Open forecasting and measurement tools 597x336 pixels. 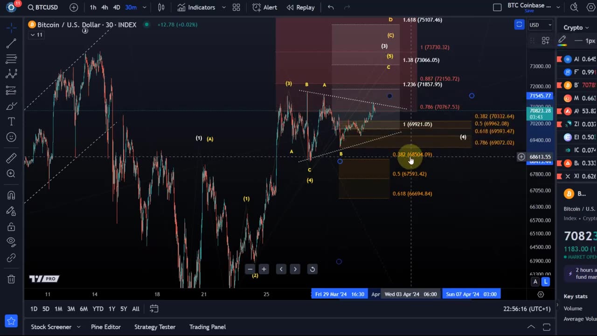pos(11,91)
